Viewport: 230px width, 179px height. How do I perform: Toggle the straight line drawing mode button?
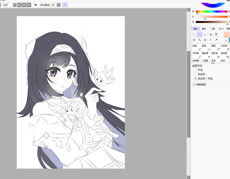(65, 5)
